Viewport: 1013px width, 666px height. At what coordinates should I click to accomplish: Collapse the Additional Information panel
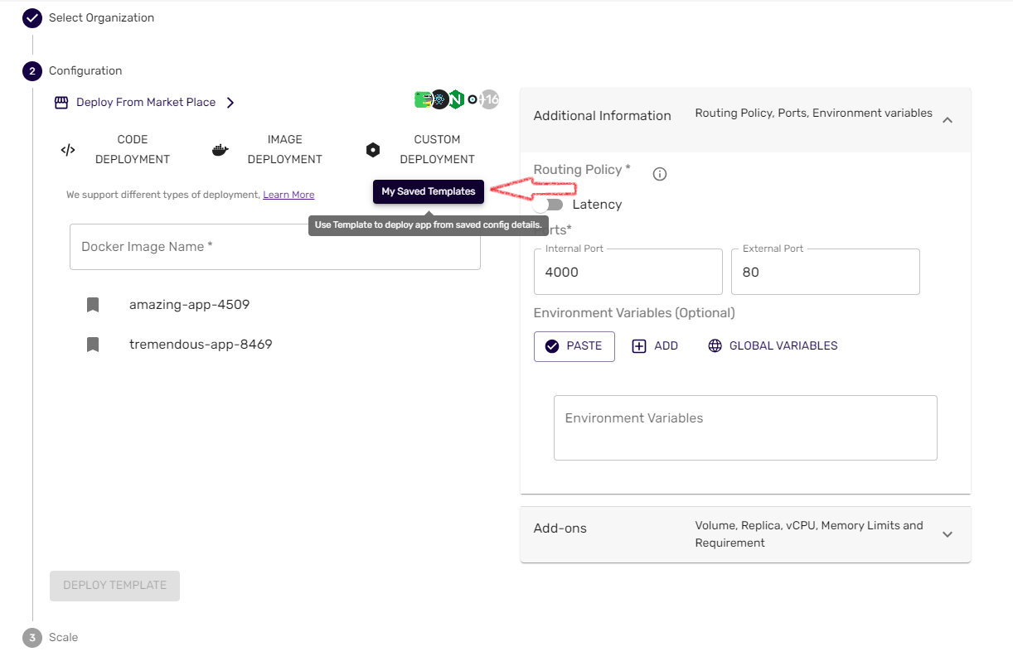tap(948, 120)
